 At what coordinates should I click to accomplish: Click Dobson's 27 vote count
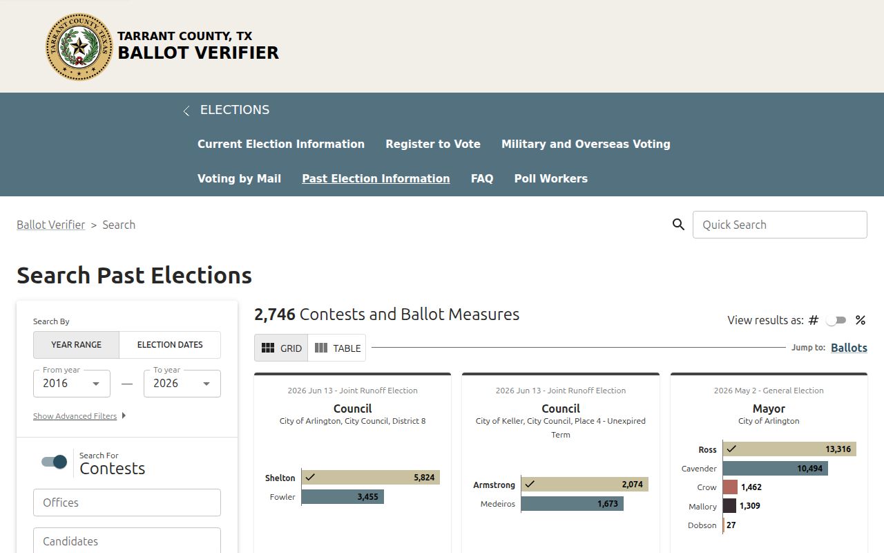click(x=731, y=525)
